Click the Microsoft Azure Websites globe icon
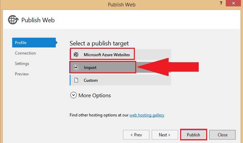This screenshot has height=143, width=243. point(76,55)
